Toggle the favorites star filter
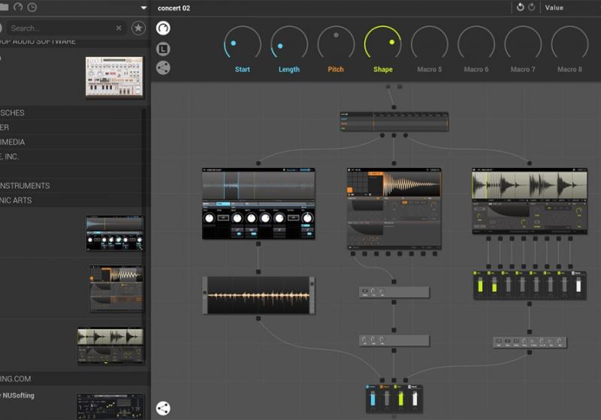The image size is (601, 420). (x=138, y=28)
